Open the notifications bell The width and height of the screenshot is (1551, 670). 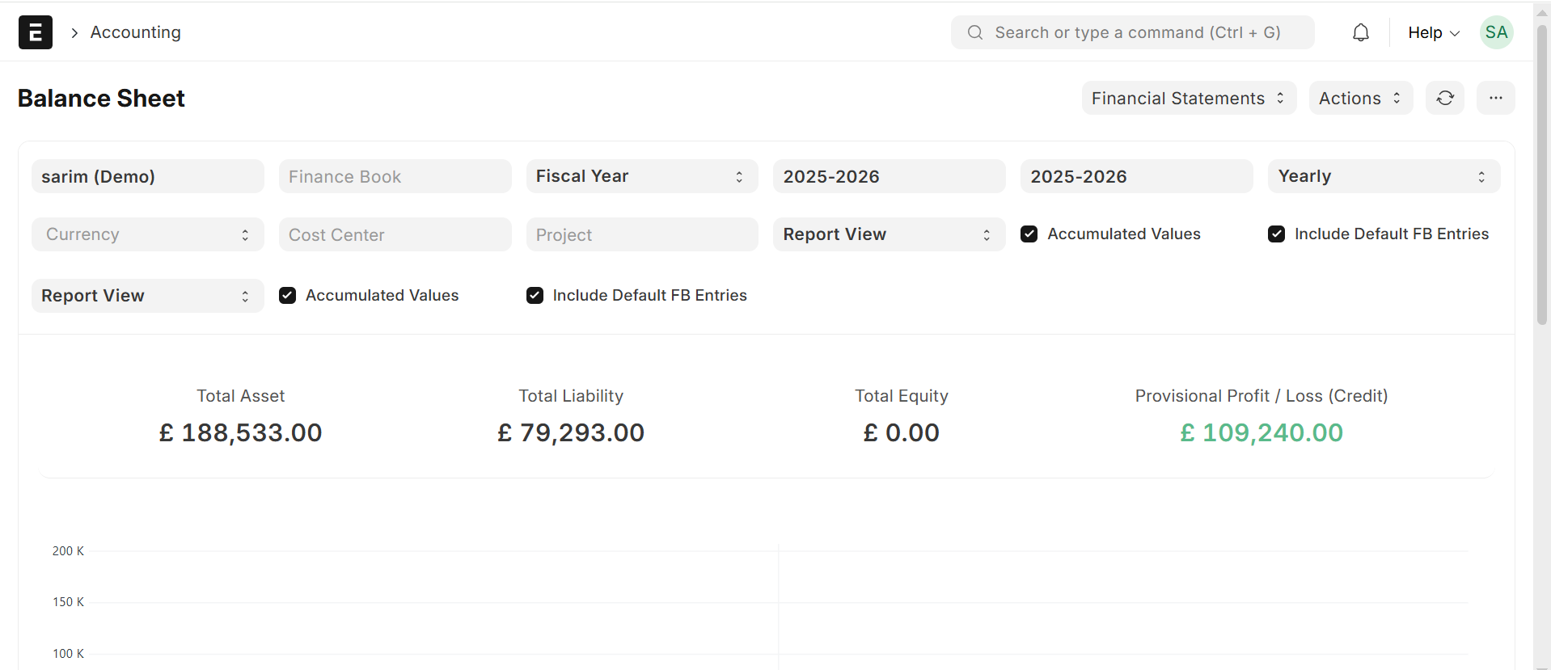click(1361, 32)
